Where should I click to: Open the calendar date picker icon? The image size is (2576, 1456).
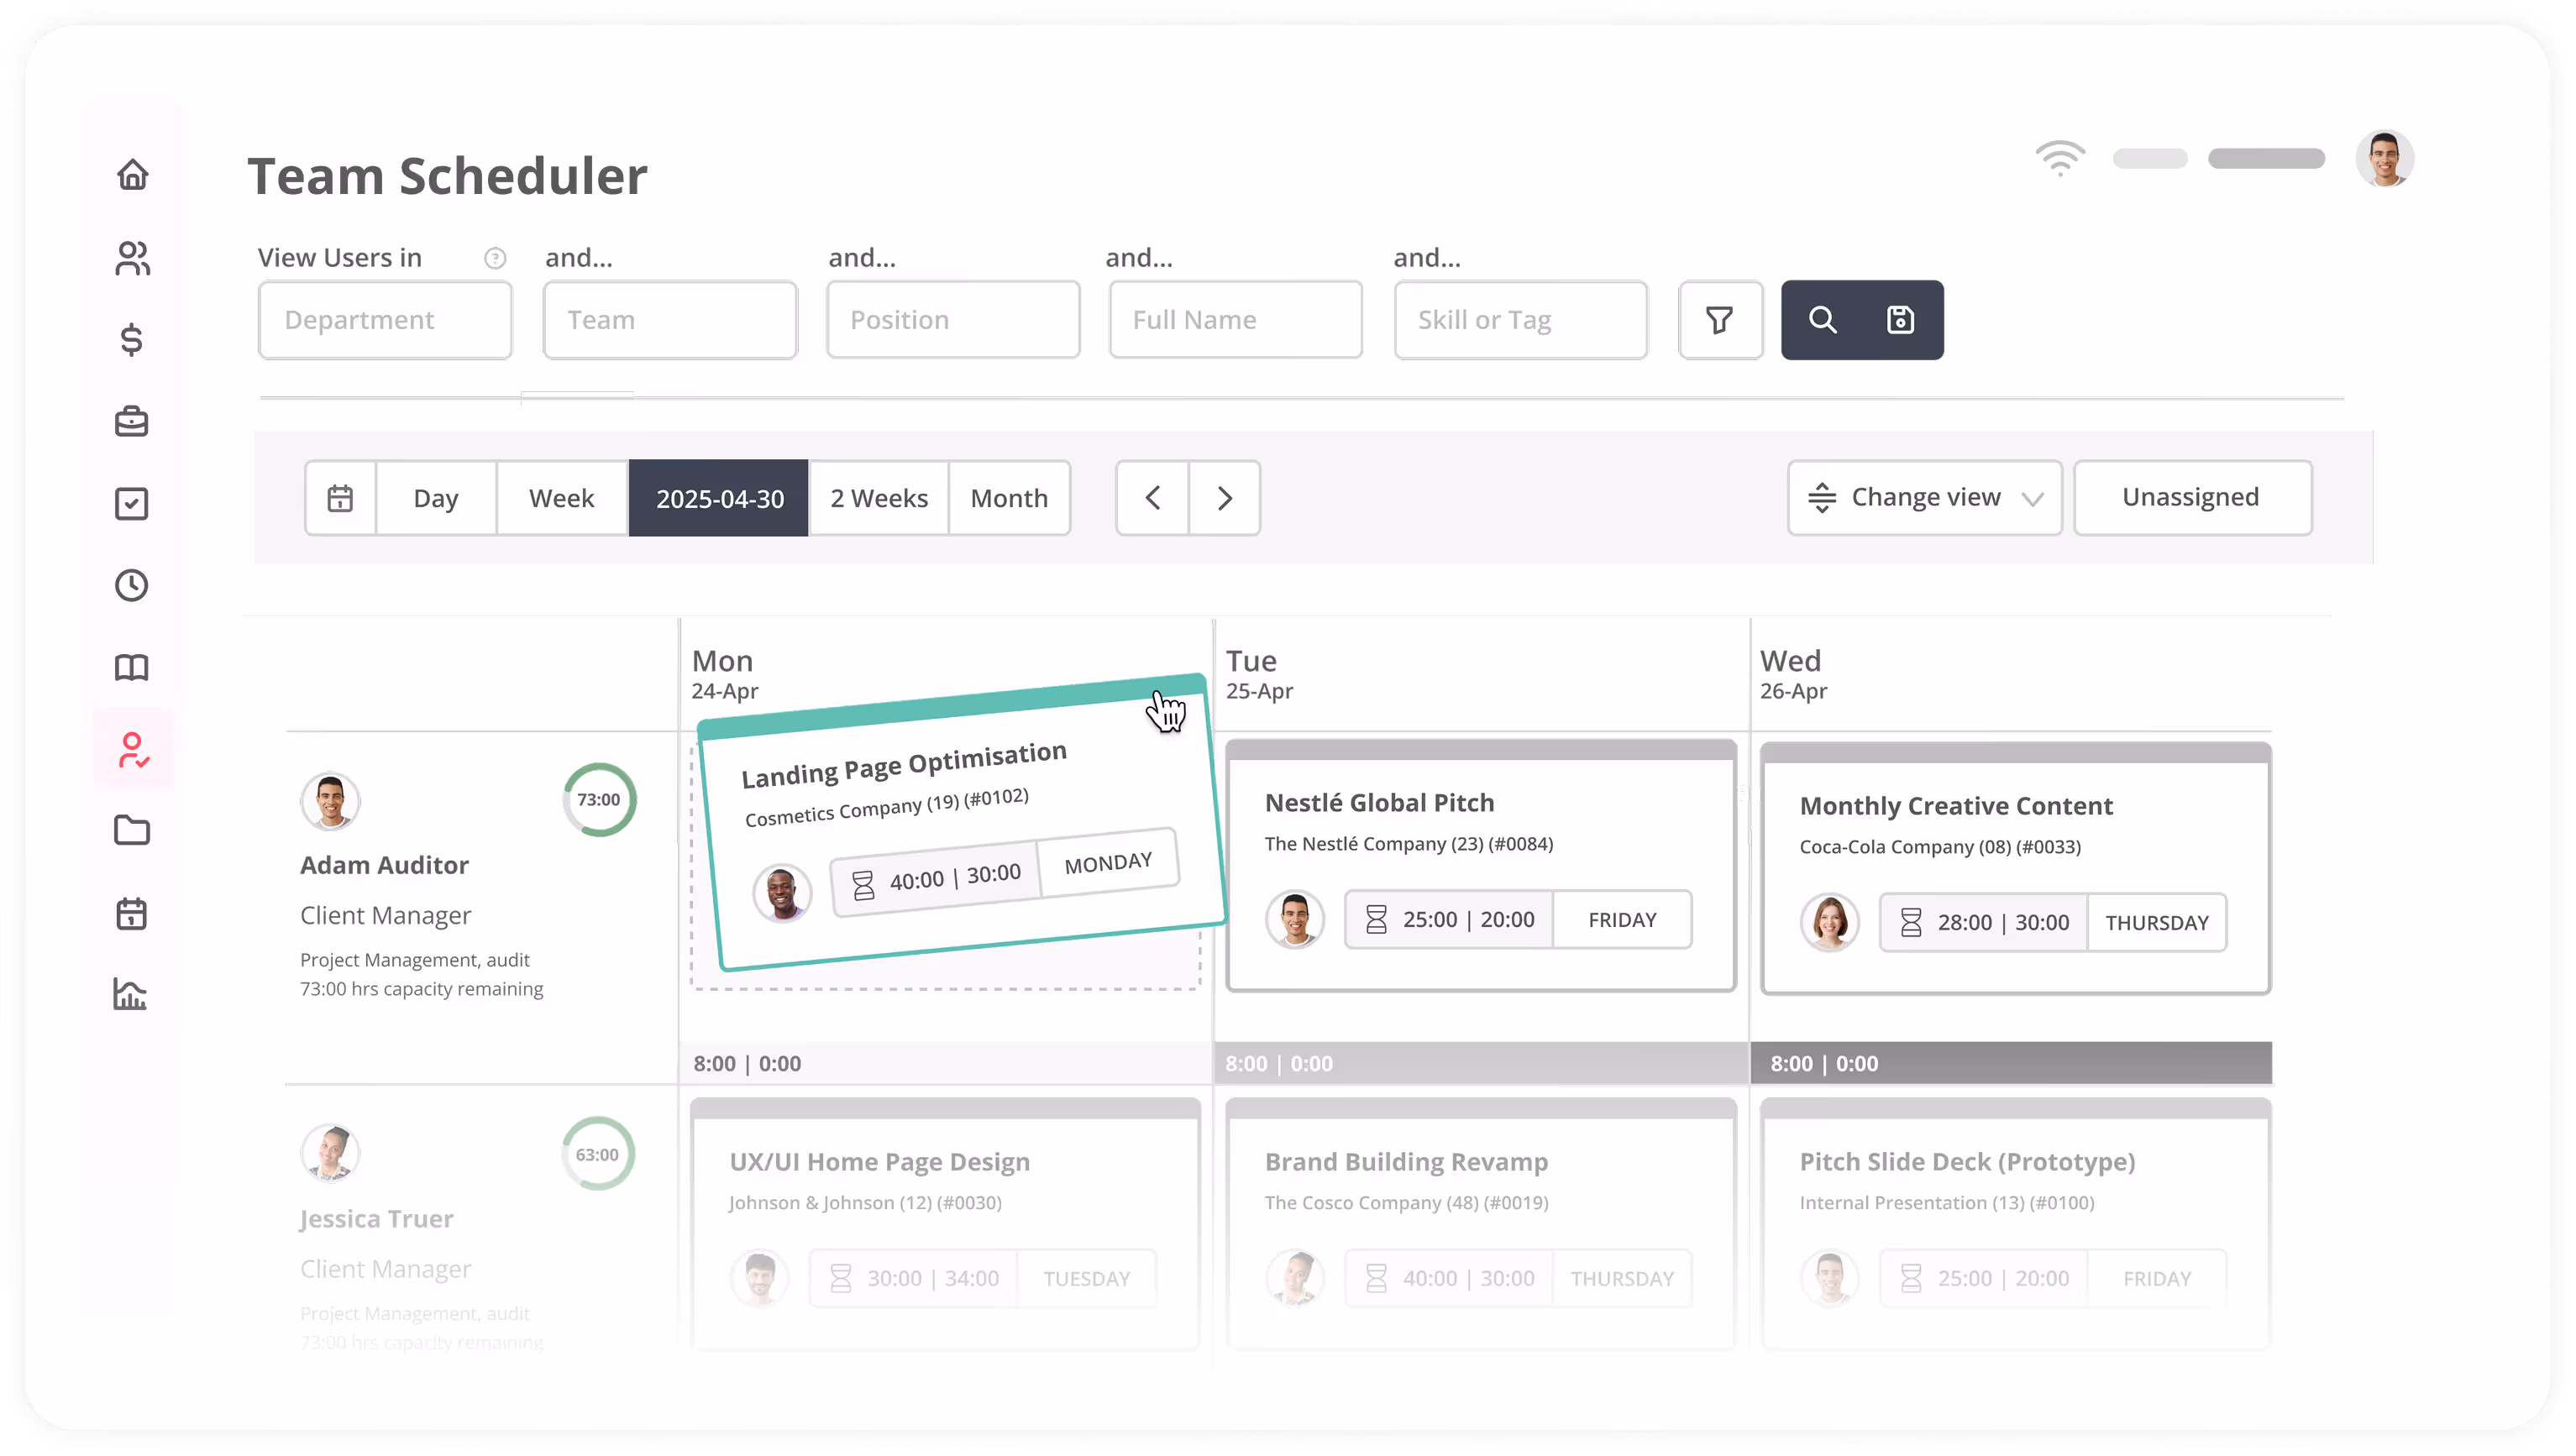tap(341, 498)
